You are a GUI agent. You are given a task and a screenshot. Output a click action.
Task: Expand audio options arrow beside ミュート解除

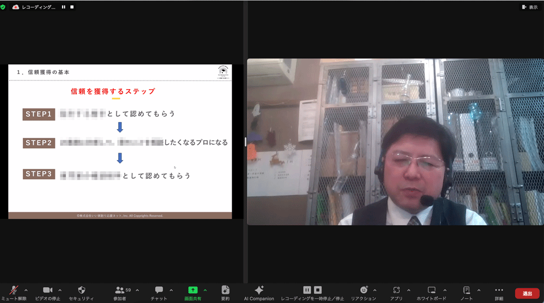pyautogui.click(x=26, y=290)
